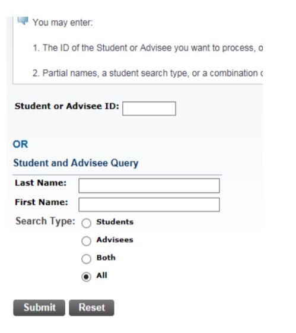Click into the Last Name text box

pos(149,186)
